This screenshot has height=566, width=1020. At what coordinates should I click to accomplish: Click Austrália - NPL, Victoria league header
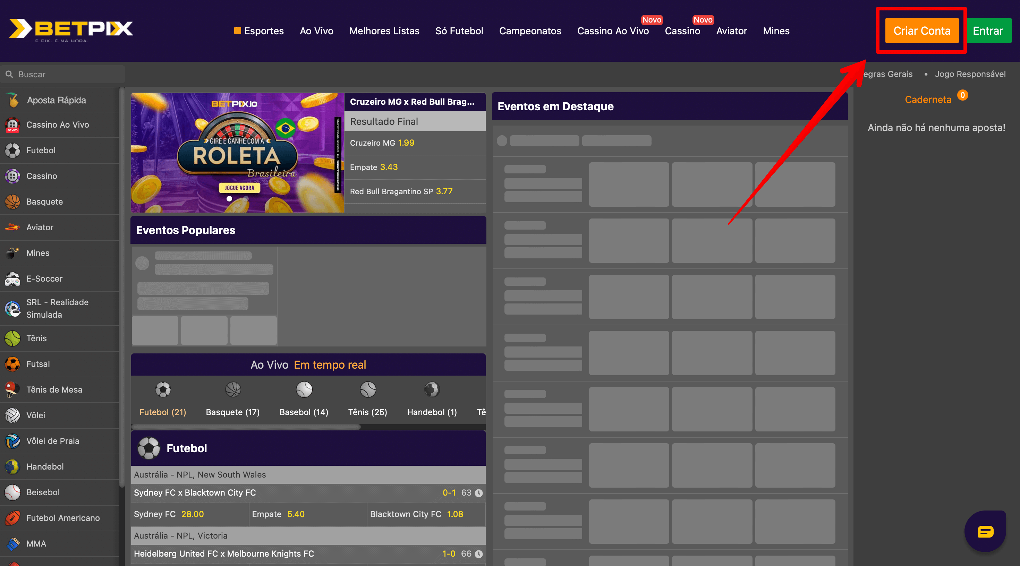point(308,535)
